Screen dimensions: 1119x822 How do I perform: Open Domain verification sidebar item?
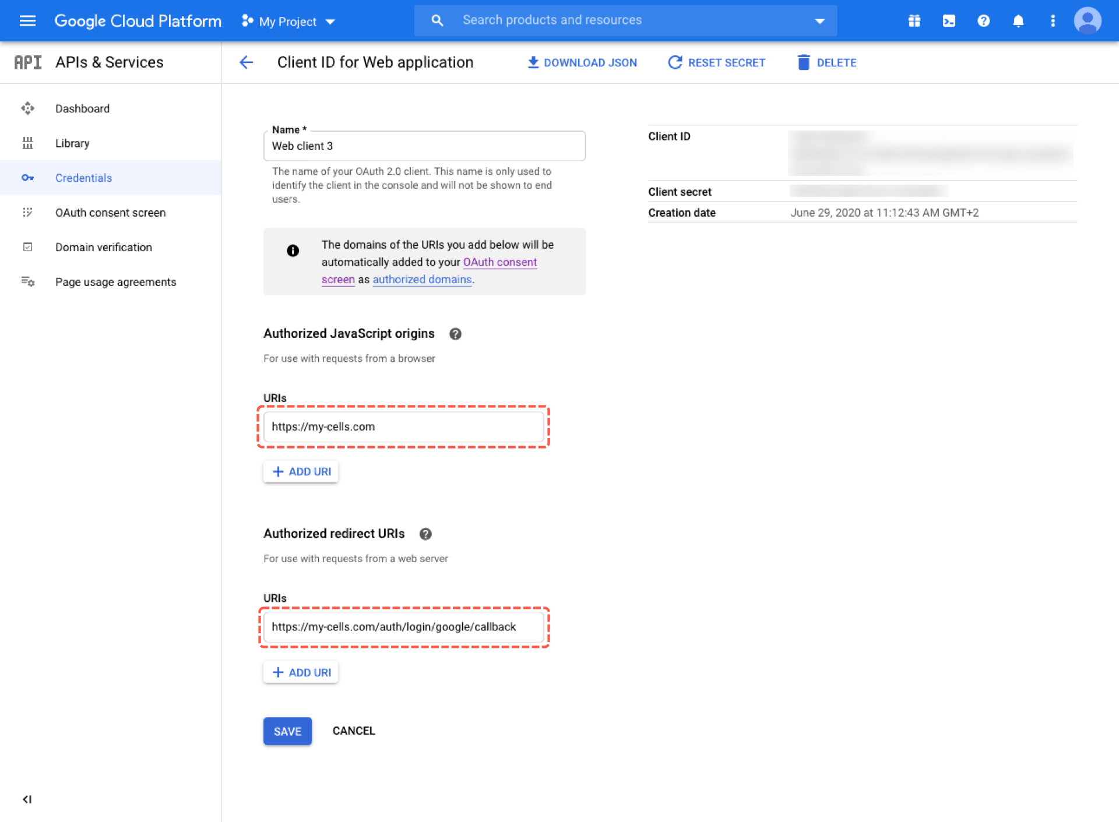tap(111, 247)
